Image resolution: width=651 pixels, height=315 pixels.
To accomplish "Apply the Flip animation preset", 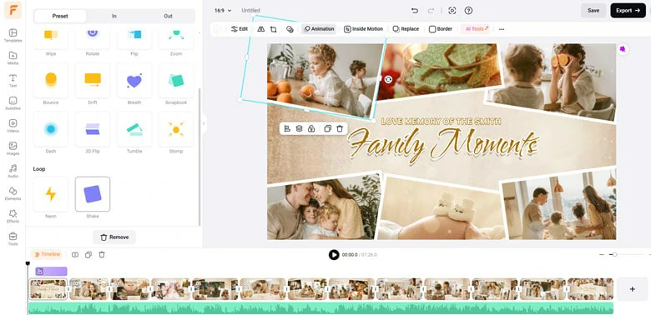I will (x=134, y=38).
